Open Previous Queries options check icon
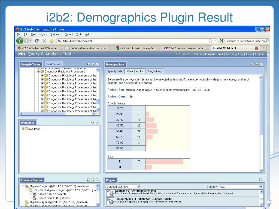The image size is (279, 209). 93,180
